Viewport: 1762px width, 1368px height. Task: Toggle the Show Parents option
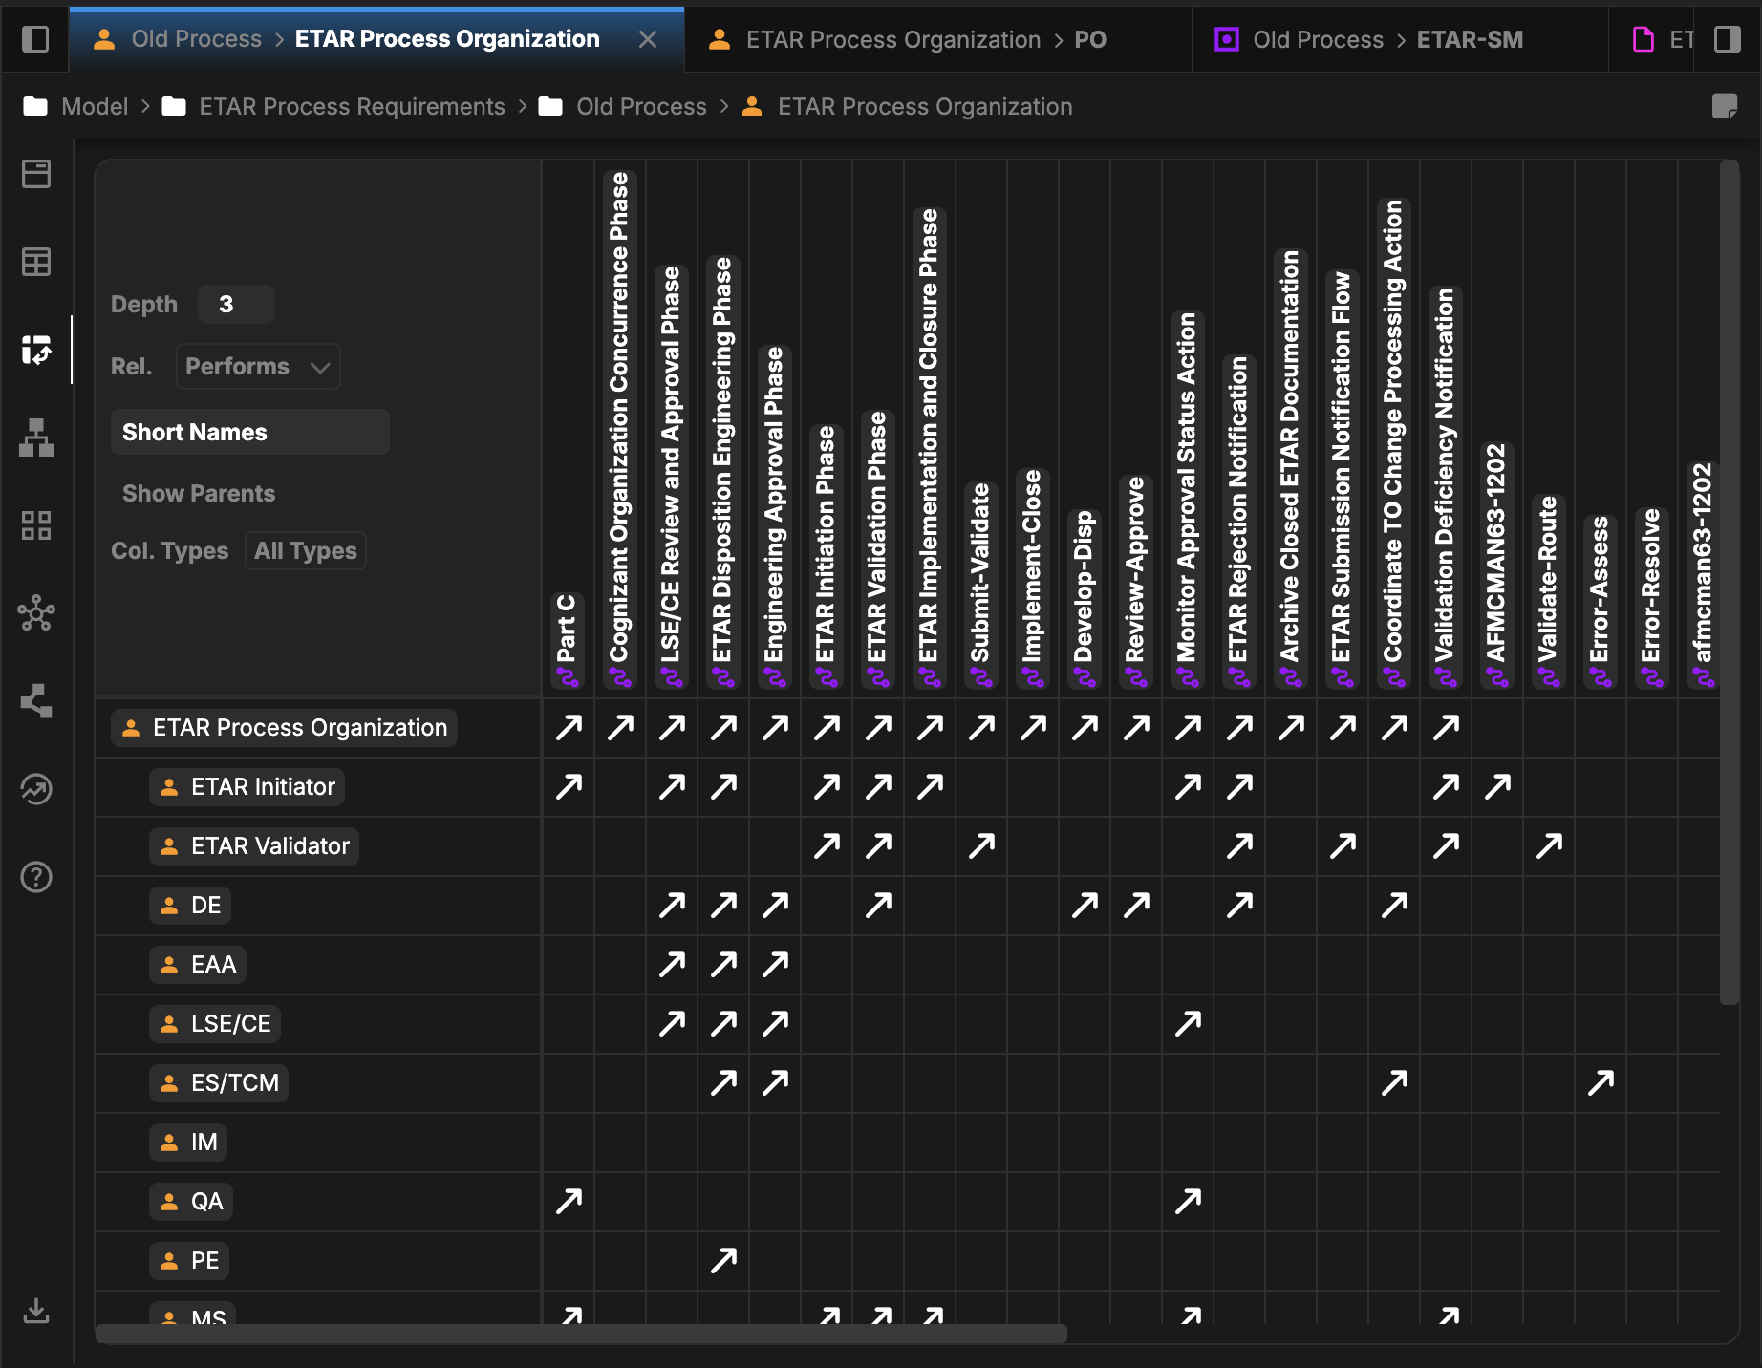tap(199, 493)
